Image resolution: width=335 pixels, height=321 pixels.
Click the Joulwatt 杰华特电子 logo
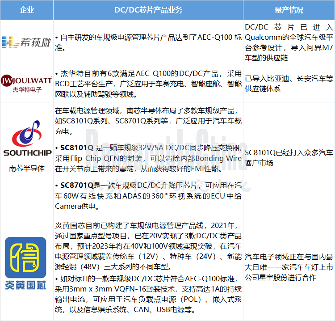(26, 84)
